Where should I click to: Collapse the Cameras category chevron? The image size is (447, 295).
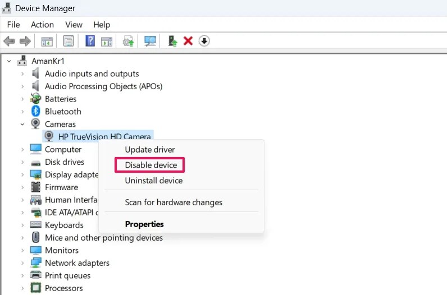22,124
